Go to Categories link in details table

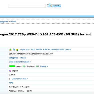pyautogui.click(x=13, y=58)
